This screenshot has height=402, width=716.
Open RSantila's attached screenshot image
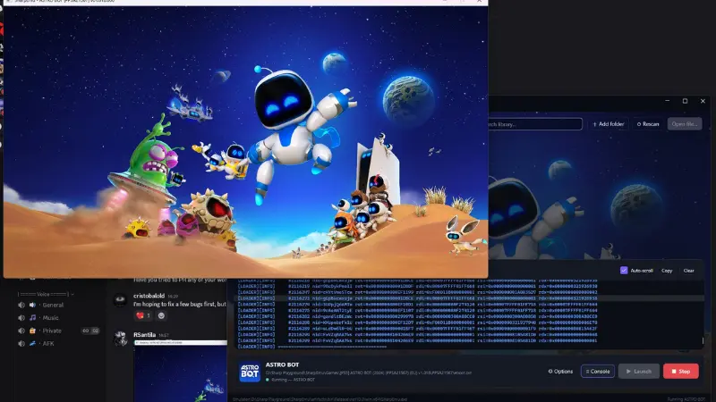[181, 371]
